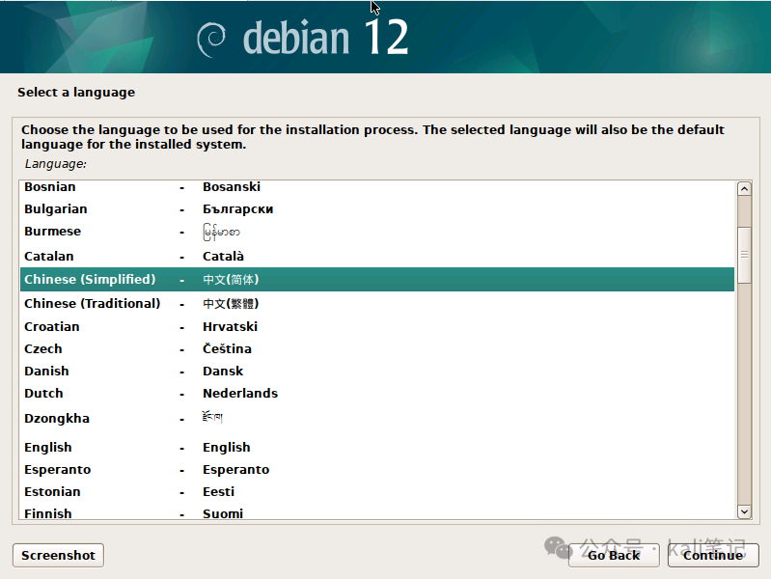Select Catalan language entry
This screenshot has width=771, height=579.
377,257
